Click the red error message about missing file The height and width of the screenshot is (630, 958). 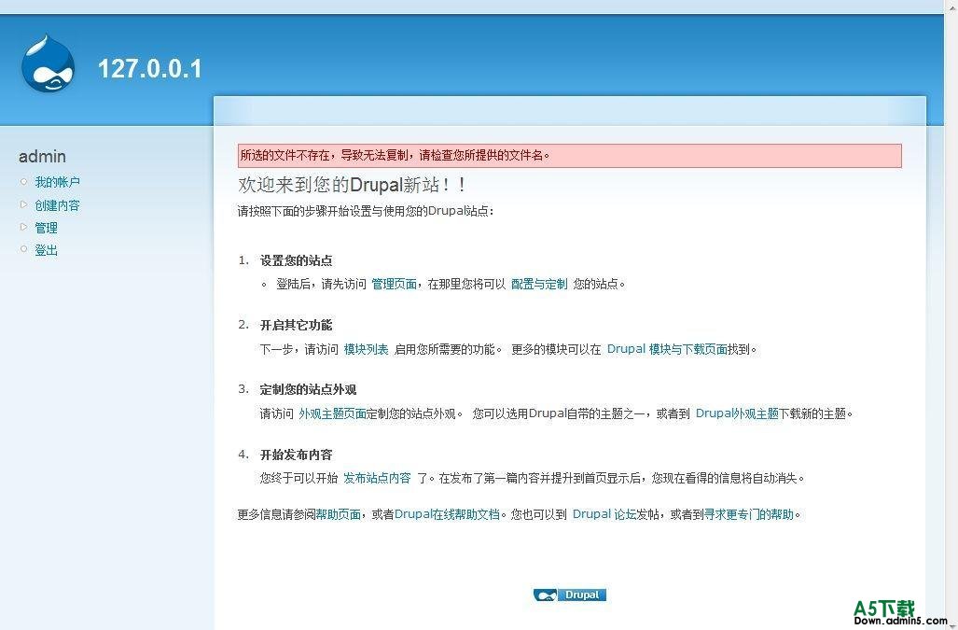[569, 156]
